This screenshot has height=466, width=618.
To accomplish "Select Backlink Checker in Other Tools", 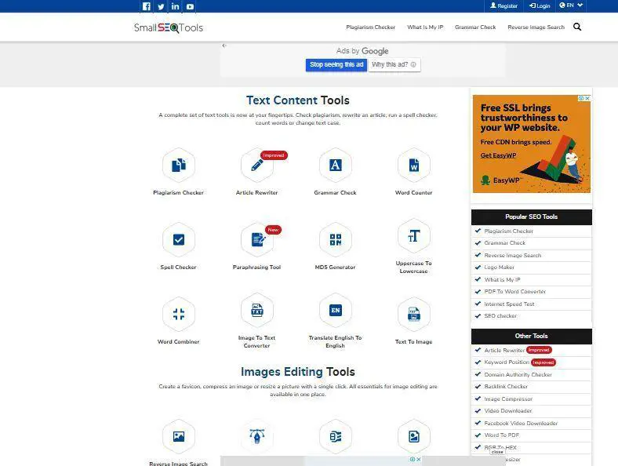I will point(506,386).
